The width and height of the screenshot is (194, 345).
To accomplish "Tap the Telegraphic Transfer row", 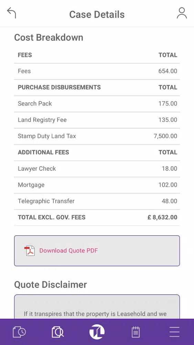I will [x=97, y=201].
